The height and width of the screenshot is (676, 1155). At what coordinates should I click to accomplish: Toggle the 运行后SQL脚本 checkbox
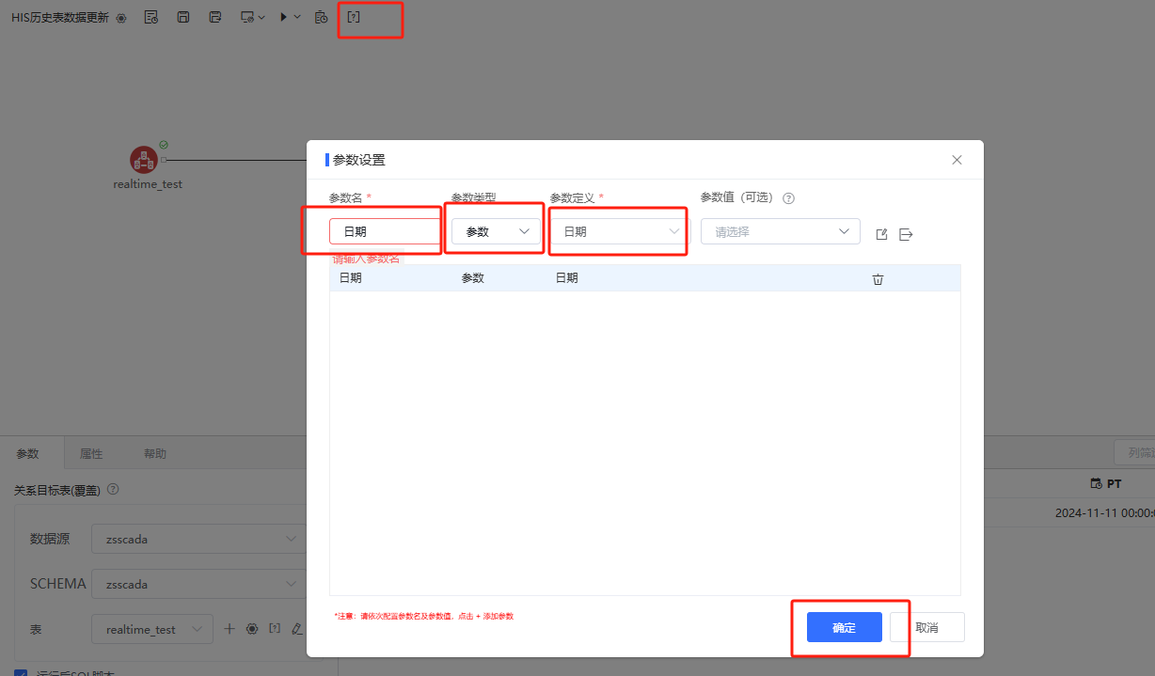pyautogui.click(x=21, y=672)
